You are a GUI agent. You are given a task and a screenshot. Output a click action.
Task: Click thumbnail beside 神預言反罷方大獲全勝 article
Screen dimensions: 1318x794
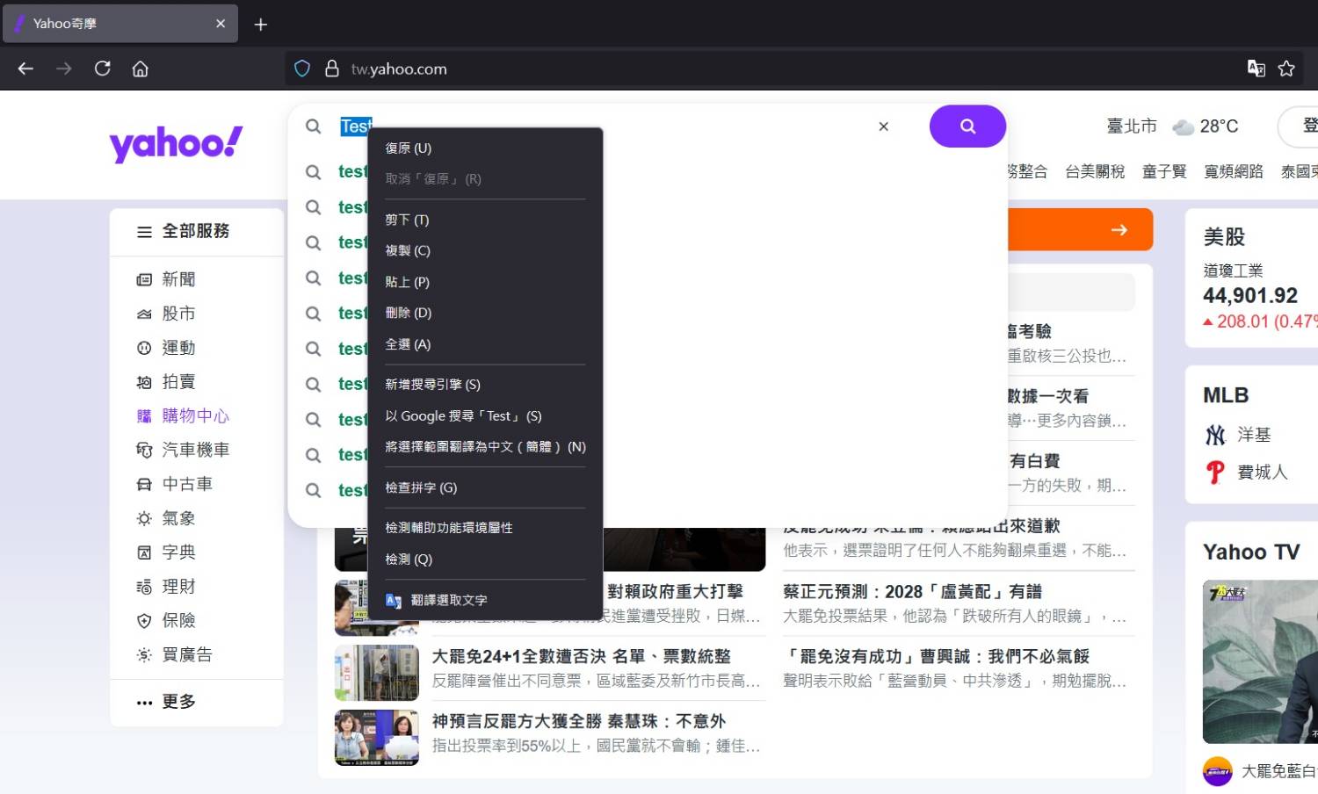(x=377, y=738)
